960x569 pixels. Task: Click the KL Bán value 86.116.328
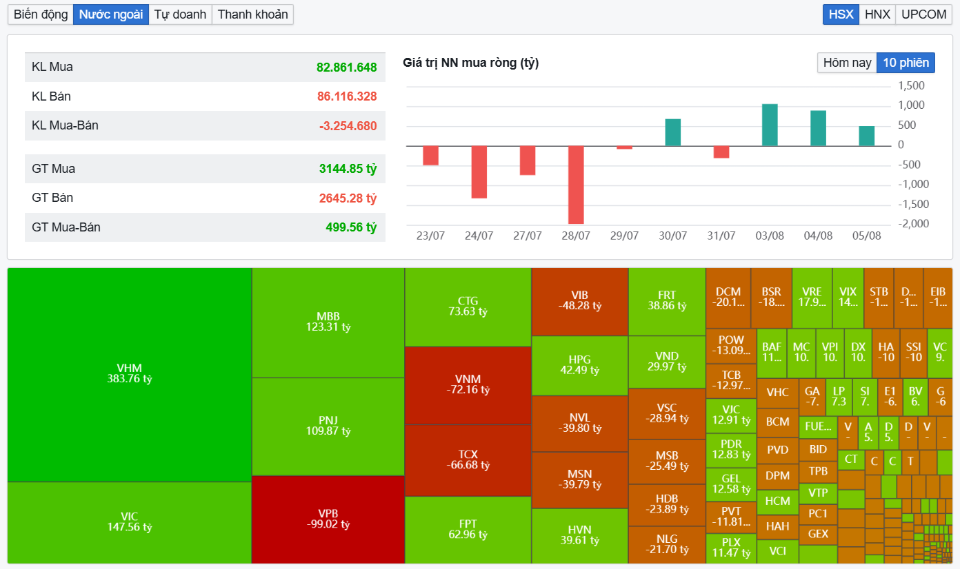[x=347, y=96]
